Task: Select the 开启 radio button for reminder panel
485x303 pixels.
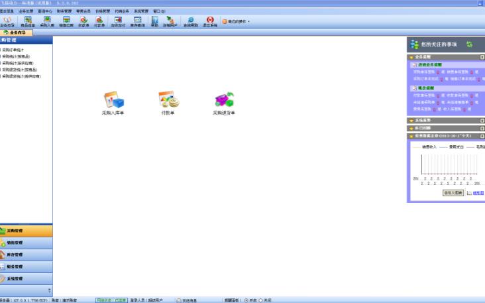Action: 246,300
